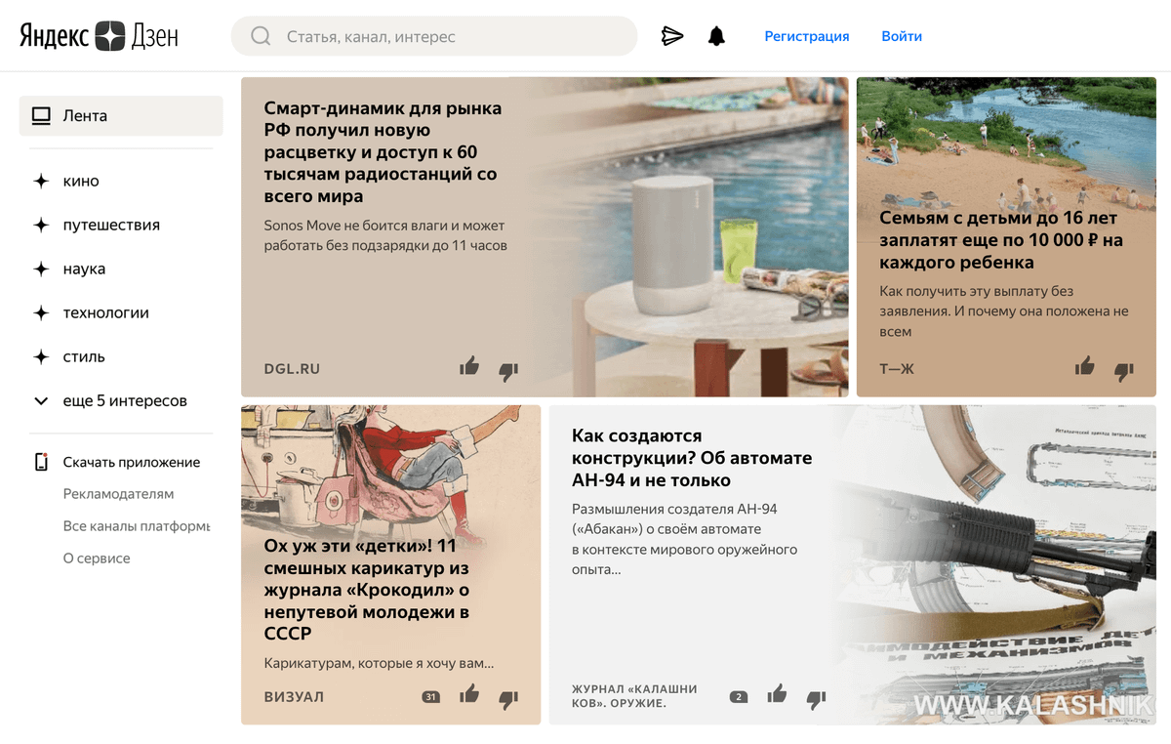This screenshot has width=1171, height=744.
Task: Open the notifications bell
Action: 716,36
